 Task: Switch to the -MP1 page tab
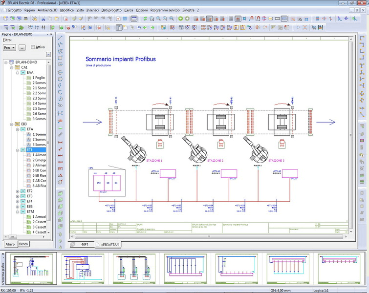coord(82,245)
